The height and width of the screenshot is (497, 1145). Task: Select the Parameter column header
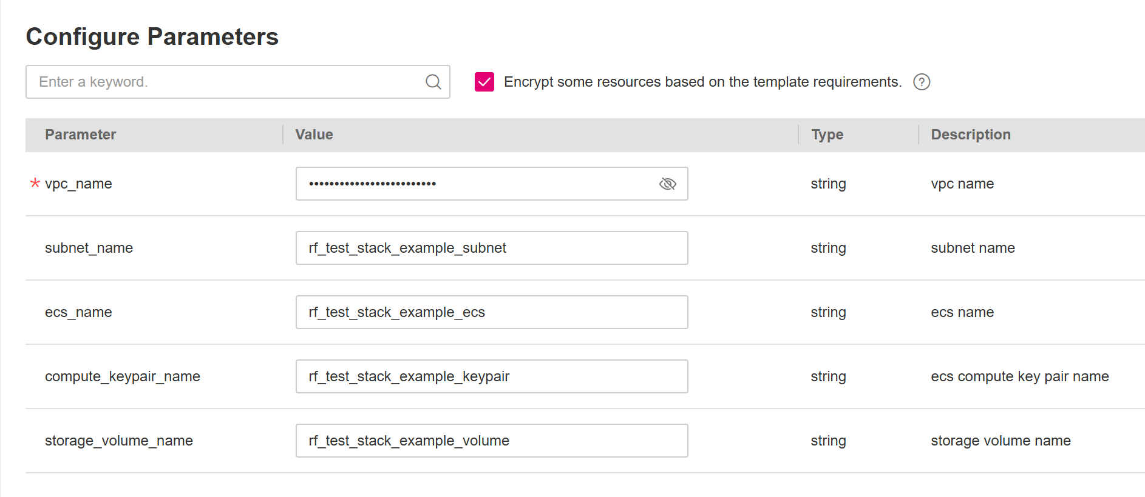(x=80, y=135)
